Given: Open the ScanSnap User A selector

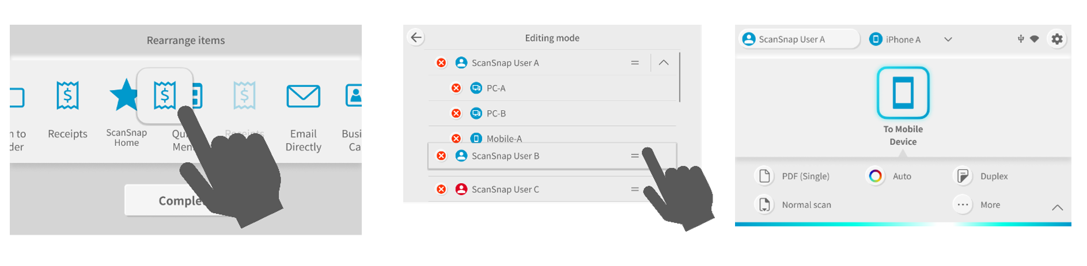Looking at the screenshot, I should pos(798,39).
